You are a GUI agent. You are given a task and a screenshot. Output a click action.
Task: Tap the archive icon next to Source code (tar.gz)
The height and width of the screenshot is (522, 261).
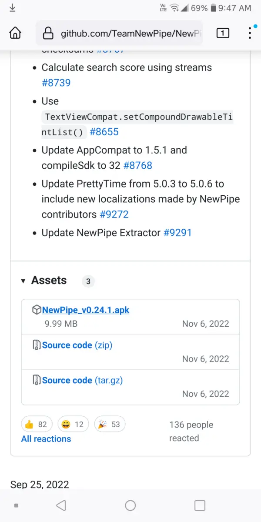click(x=37, y=381)
